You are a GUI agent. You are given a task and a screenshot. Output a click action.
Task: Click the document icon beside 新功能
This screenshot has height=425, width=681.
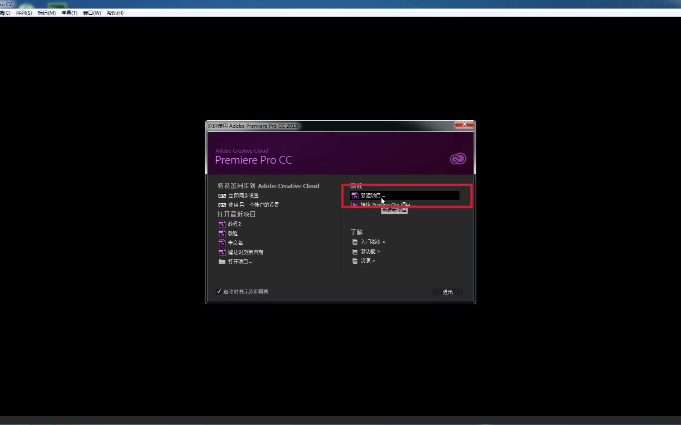click(x=355, y=252)
